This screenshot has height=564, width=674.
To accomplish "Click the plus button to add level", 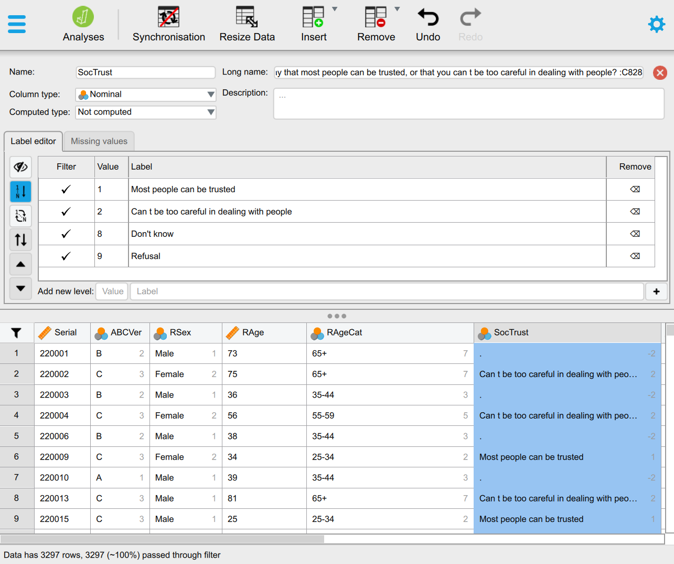I will click(656, 291).
